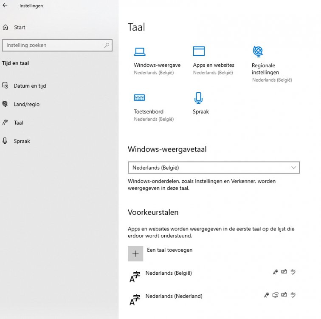Click Nederlands (België) under Regionale instellingen
Screen dimensions: 321x319
(272, 80)
